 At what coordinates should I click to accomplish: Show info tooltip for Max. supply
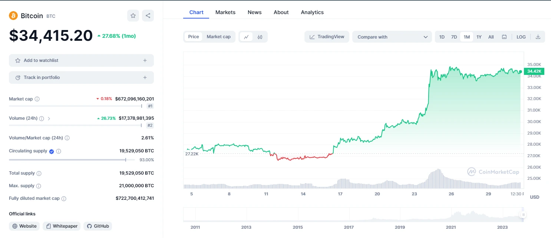coord(39,186)
